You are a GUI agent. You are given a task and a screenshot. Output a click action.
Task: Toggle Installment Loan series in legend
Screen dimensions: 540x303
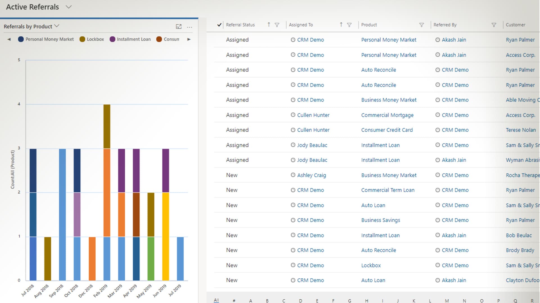[134, 39]
